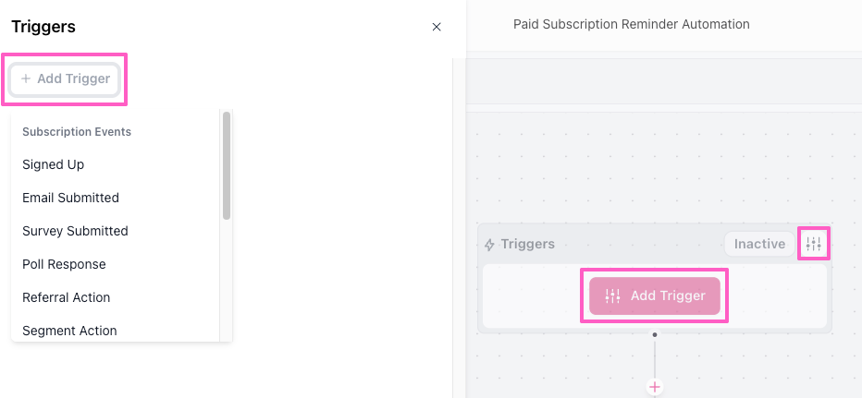Click the plus icon beside gray Add Trigger
This screenshot has height=398, width=862.
click(25, 79)
